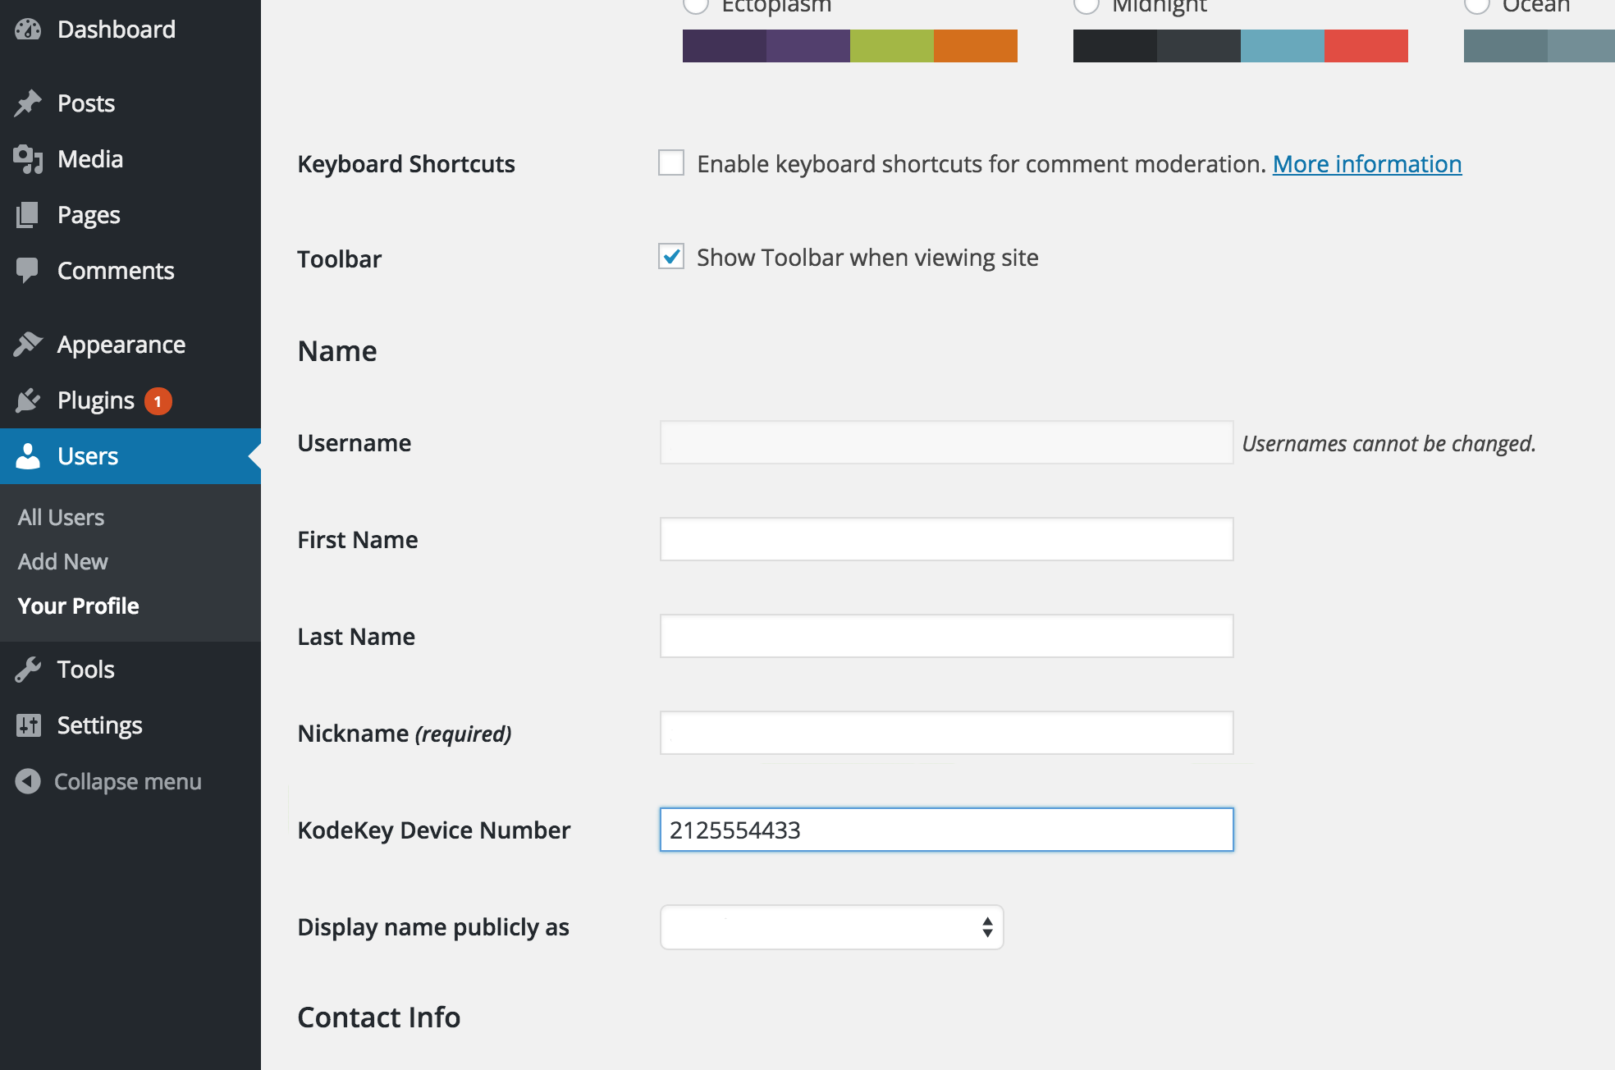Open the Add New user submenu item
The height and width of the screenshot is (1070, 1615).
62,562
